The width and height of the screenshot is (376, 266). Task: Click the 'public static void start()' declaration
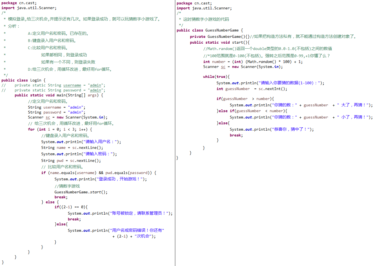pyautogui.click(x=220, y=43)
